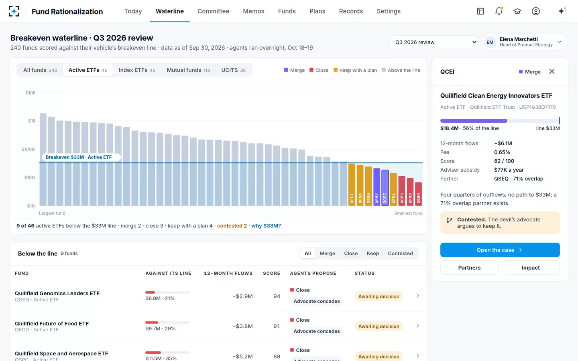This screenshot has width=578, height=361.
Task: Show All funds below the line
Action: (x=308, y=254)
